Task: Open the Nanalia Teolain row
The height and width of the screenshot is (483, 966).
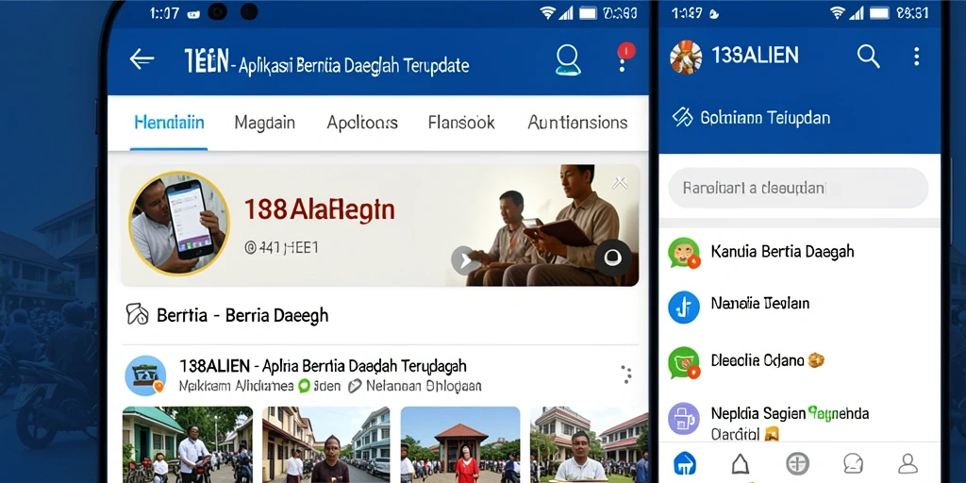Action: tap(799, 307)
